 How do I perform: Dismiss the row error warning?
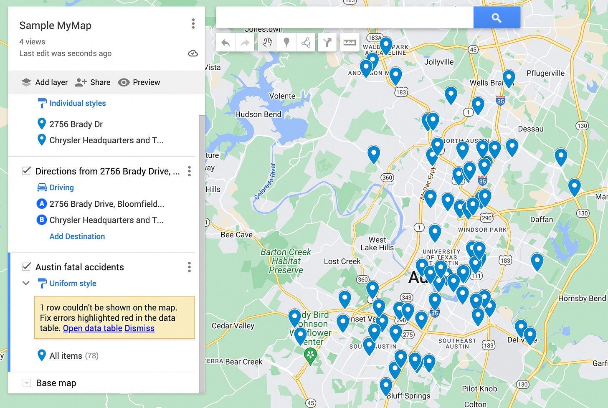(x=139, y=328)
